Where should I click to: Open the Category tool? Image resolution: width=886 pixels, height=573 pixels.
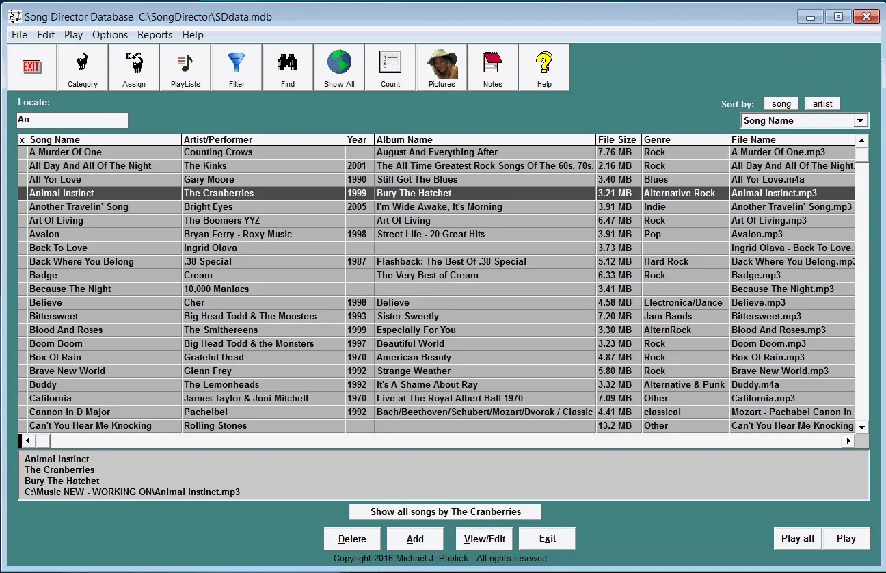[x=82, y=66]
